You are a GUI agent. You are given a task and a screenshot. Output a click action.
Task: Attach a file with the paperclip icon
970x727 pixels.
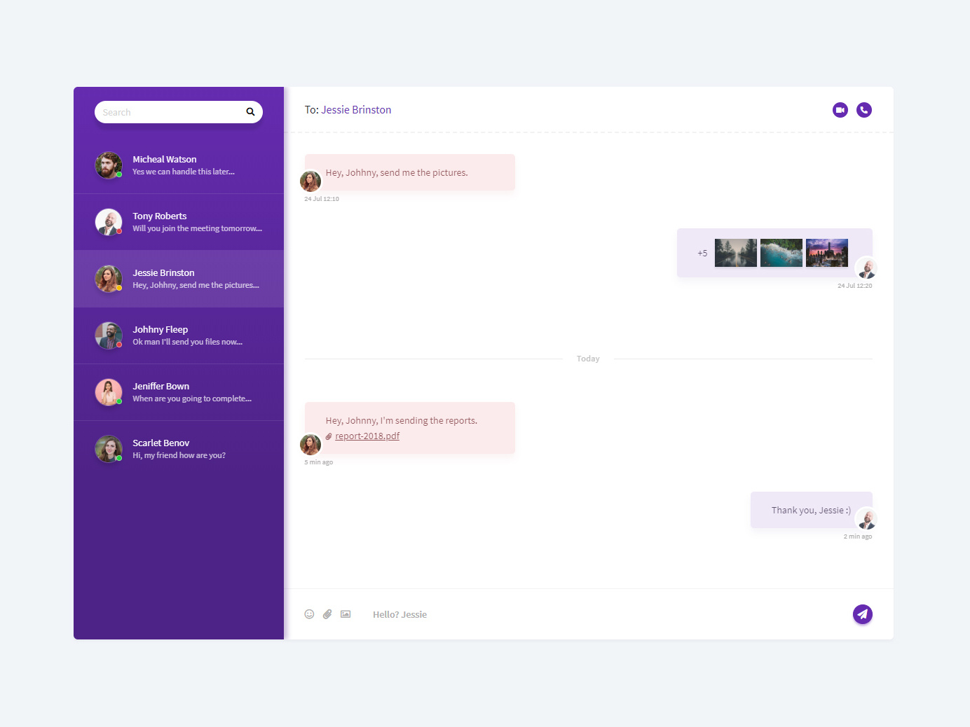click(327, 614)
